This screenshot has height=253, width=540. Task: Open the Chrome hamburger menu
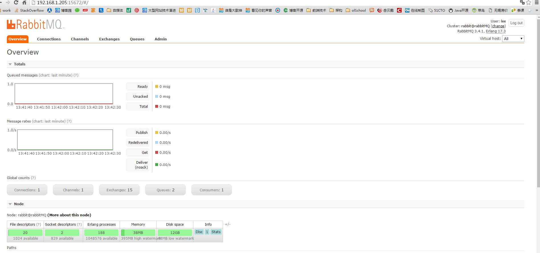(x=536, y=3)
